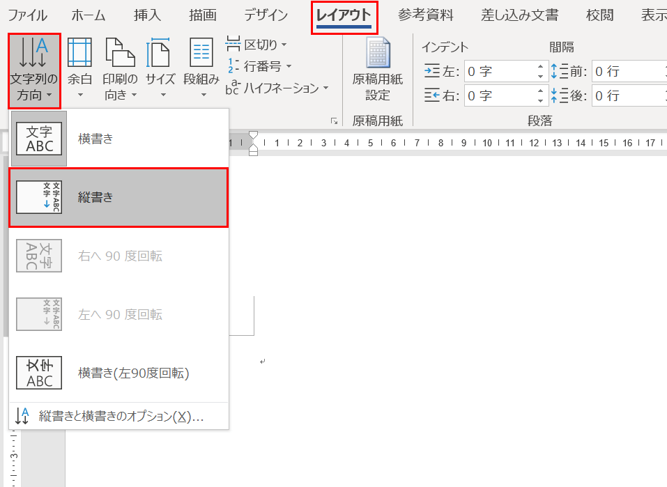Image resolution: width=667 pixels, height=487 pixels.
Task: Select the 横書き horizontal text option
Action: pyautogui.click(x=118, y=139)
